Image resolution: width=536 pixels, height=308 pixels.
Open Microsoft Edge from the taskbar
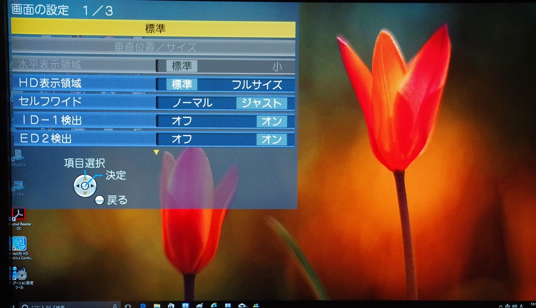click(143, 305)
